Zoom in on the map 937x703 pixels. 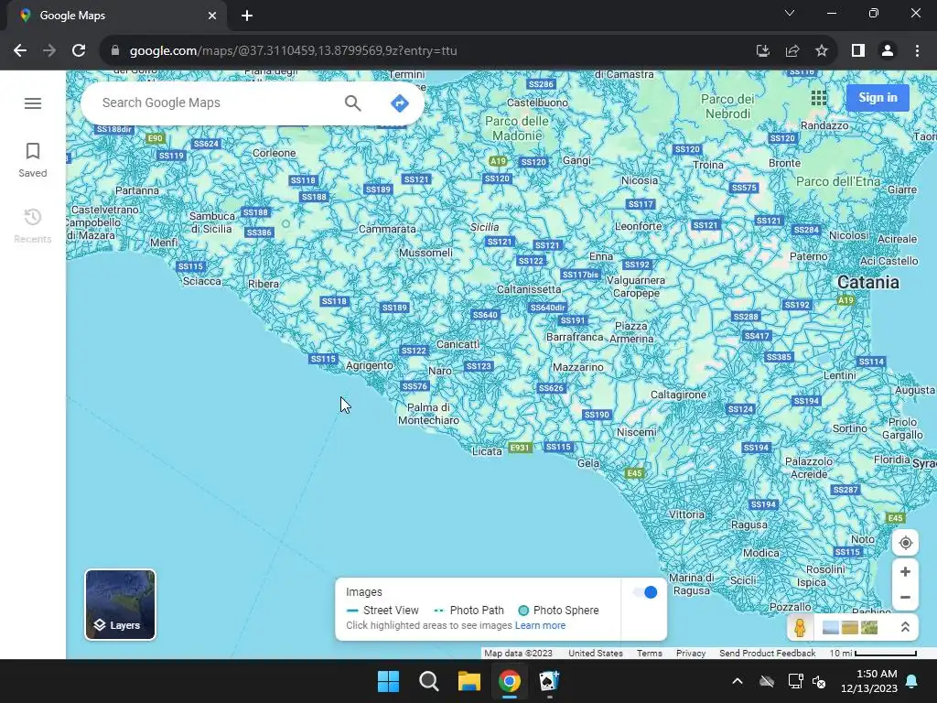(905, 571)
